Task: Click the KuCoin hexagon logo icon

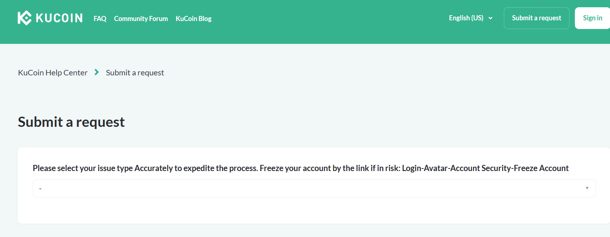Action: pyautogui.click(x=25, y=18)
